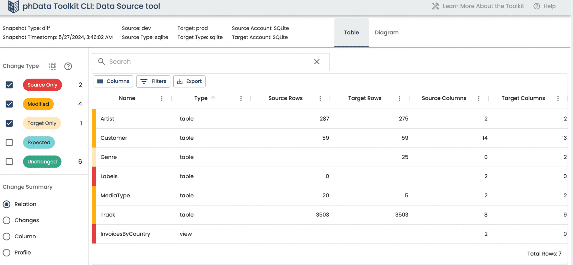Click the tools icon beside Learn More
This screenshot has width=573, height=265.
pyautogui.click(x=435, y=6)
